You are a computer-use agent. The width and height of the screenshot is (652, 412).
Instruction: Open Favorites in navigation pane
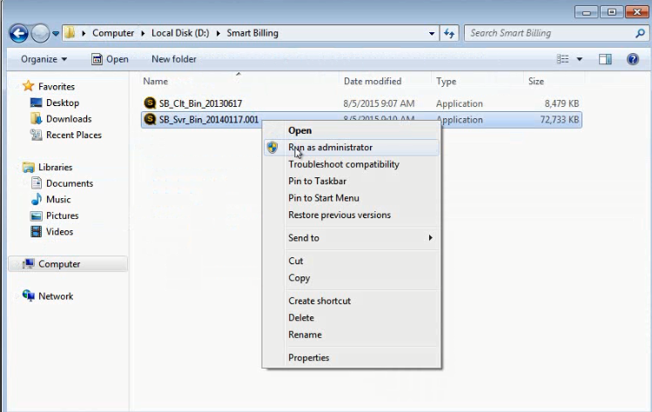pos(57,86)
